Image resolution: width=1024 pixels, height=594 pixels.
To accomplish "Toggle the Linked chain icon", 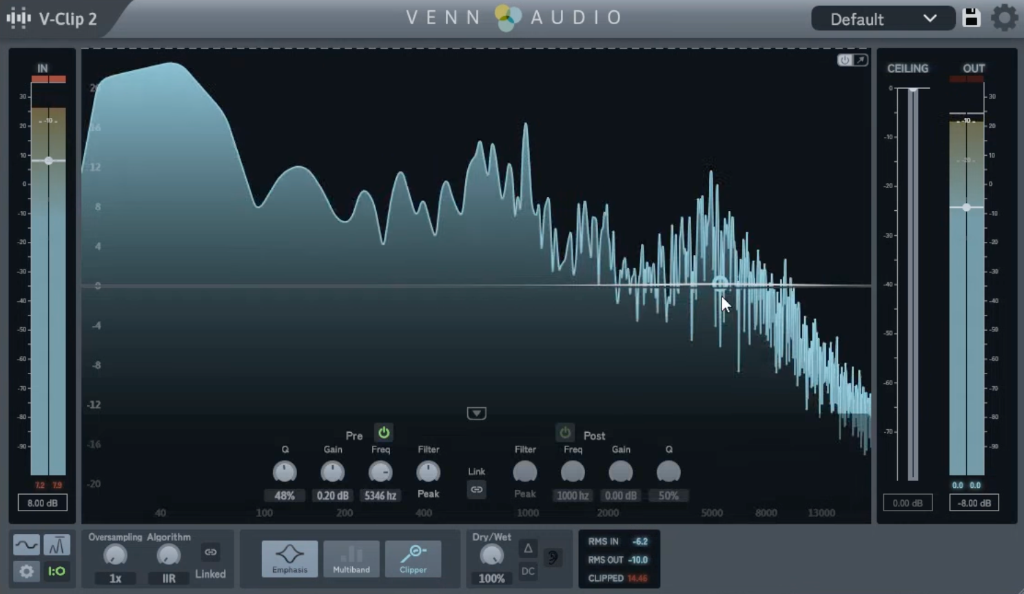I will [210, 552].
